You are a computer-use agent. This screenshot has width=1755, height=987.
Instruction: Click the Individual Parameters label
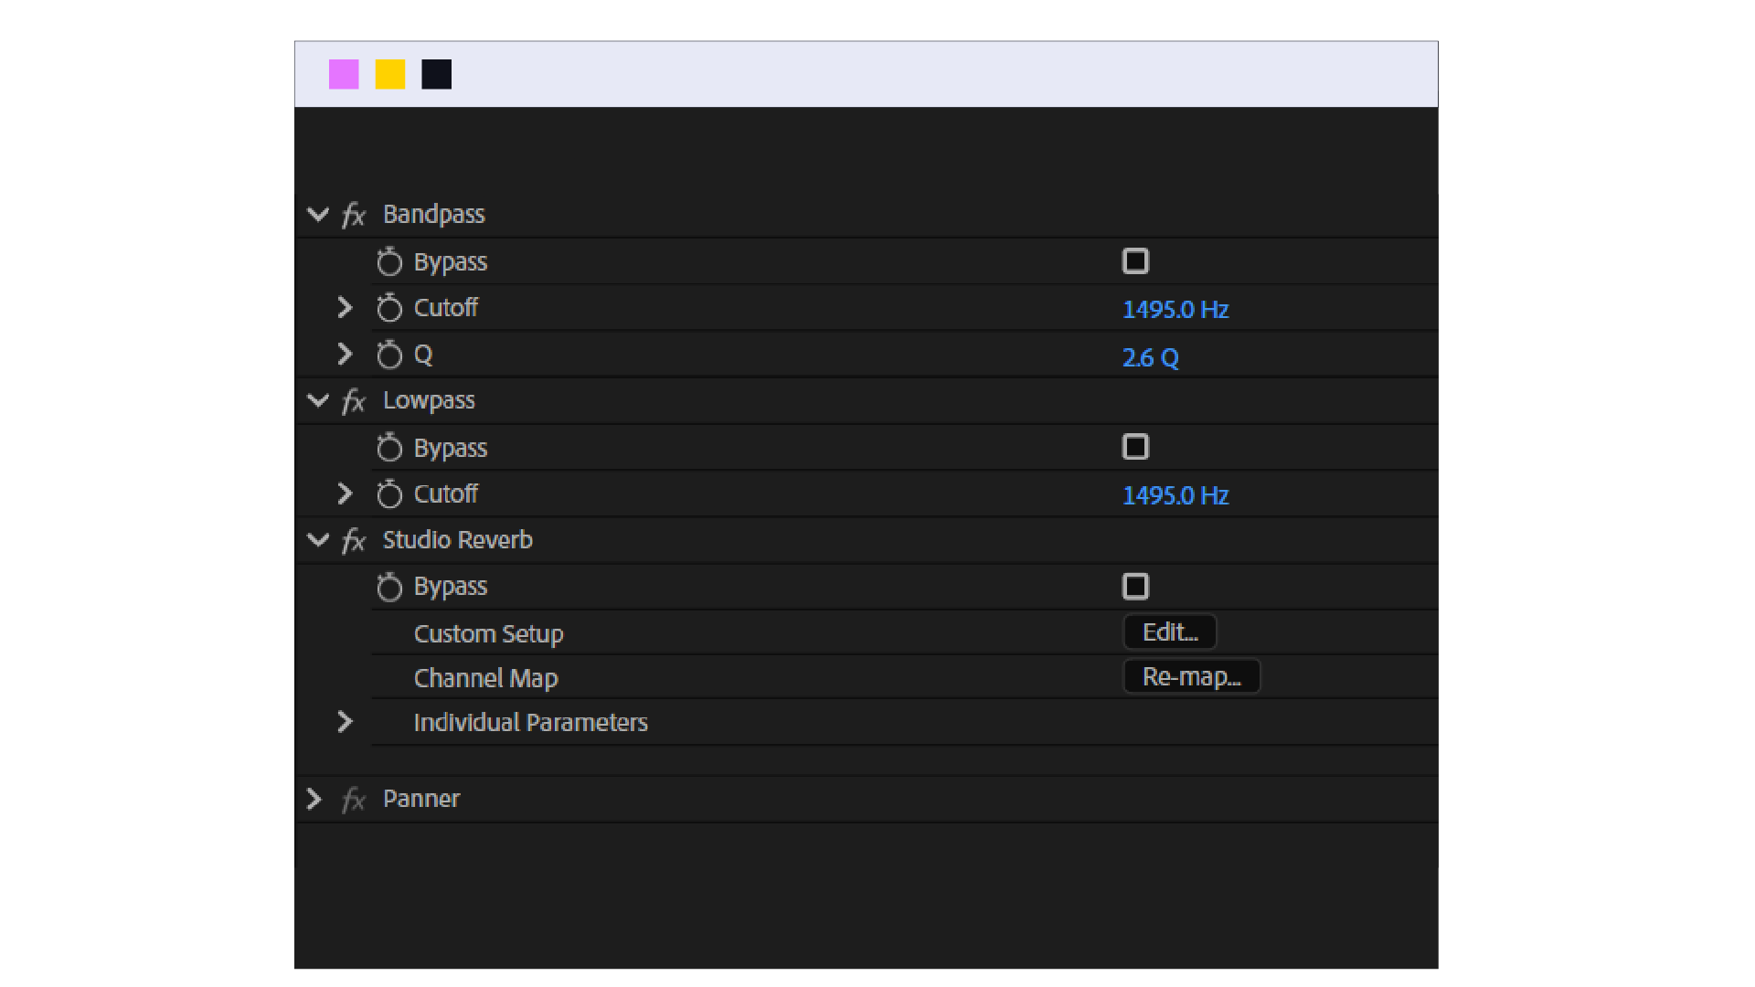[x=531, y=723]
